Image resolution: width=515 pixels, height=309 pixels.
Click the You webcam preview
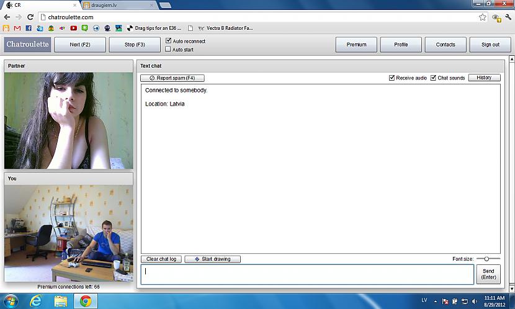69,233
